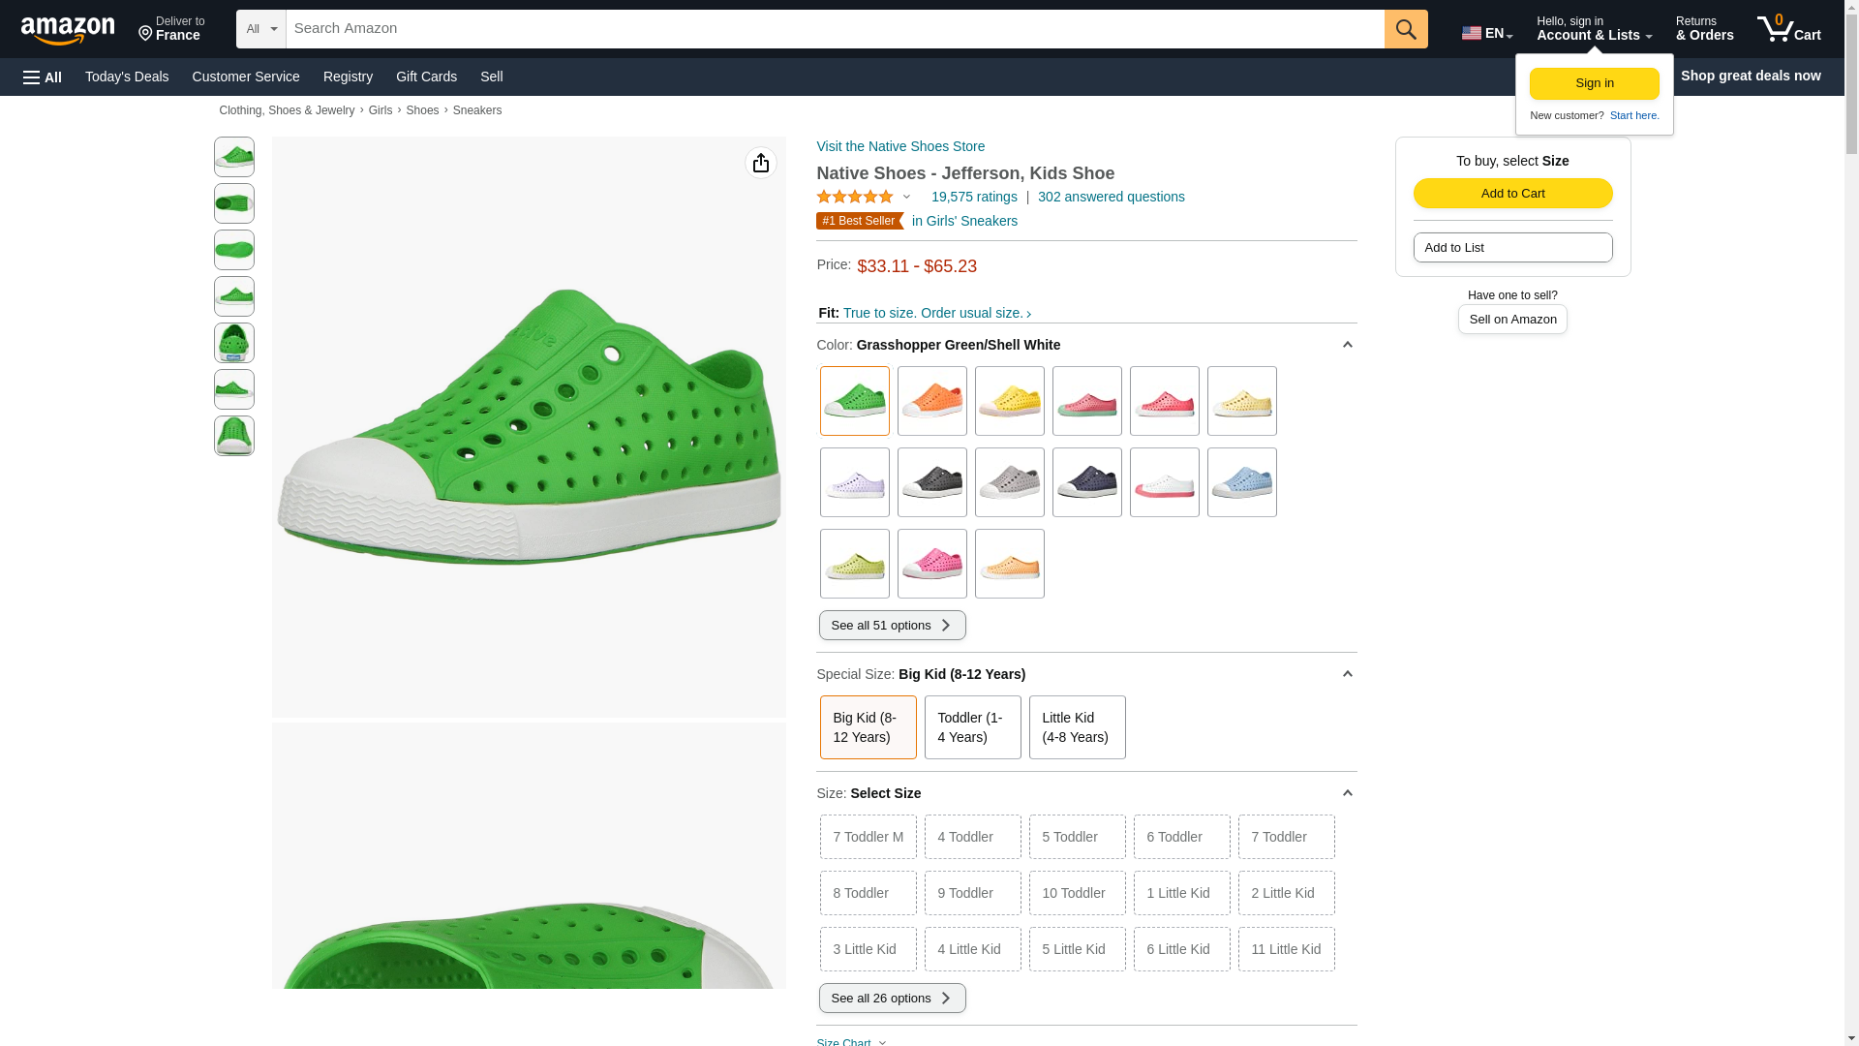
Task: Go to the Amazon home logo
Action: click(x=68, y=31)
